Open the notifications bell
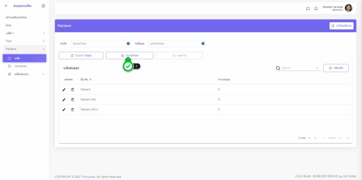 (316, 8)
